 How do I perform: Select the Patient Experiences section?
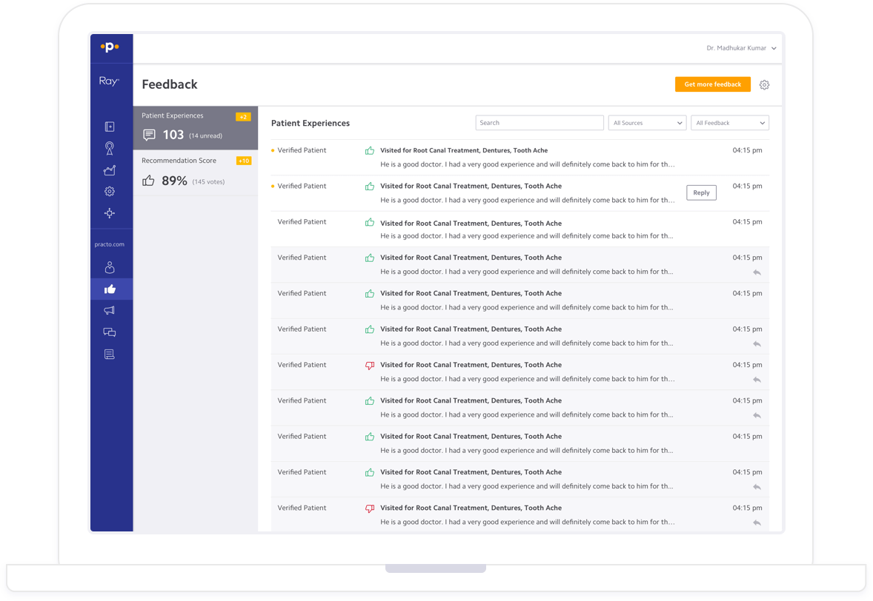[x=195, y=127]
